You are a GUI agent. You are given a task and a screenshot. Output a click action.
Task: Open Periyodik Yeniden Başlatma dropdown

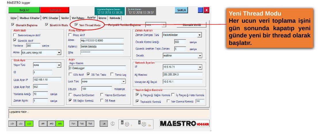(x=164, y=25)
